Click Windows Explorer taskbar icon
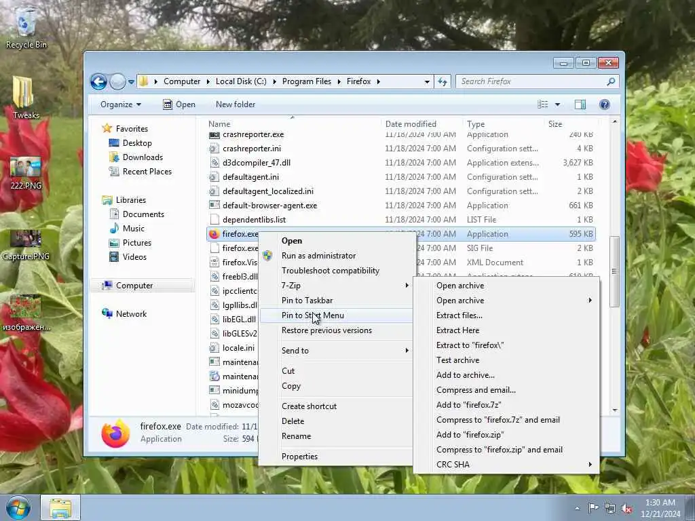This screenshot has height=521, width=695. pyautogui.click(x=60, y=507)
